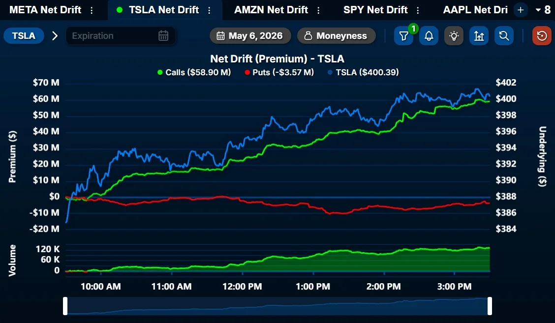Toggle Calls series in chart legend
555x323 pixels.
(194, 72)
